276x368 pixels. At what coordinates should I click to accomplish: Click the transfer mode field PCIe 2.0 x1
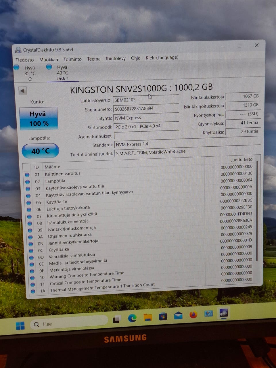coord(146,126)
